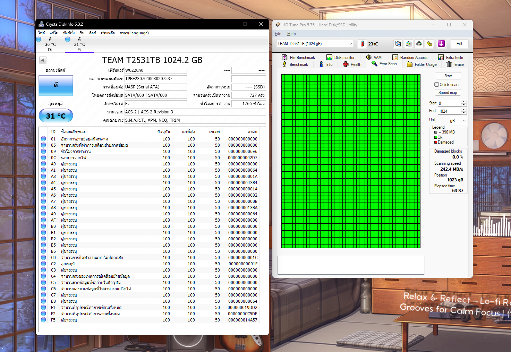Image resolution: width=511 pixels, height=352 pixels.
Task: Click the thermometer temperature icon in HD Tune
Action: (362, 44)
